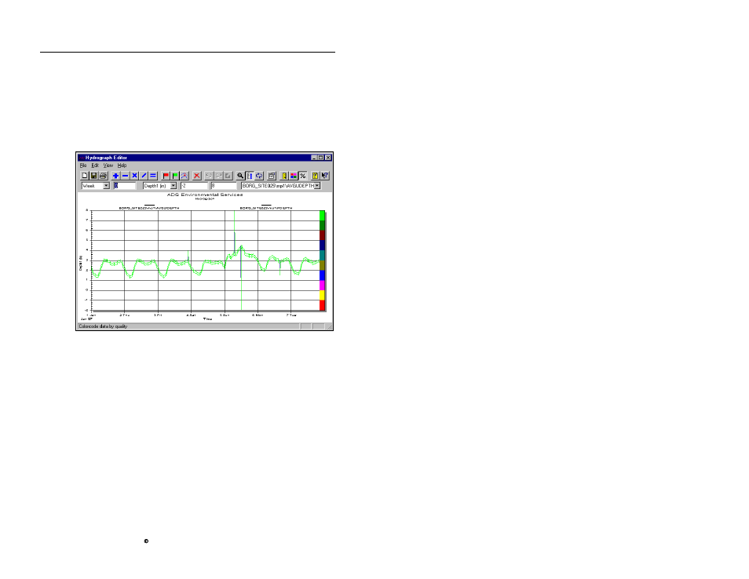The image size is (749, 579).
Task: Click the navy quality color swatch
Action: pyautogui.click(x=322, y=246)
